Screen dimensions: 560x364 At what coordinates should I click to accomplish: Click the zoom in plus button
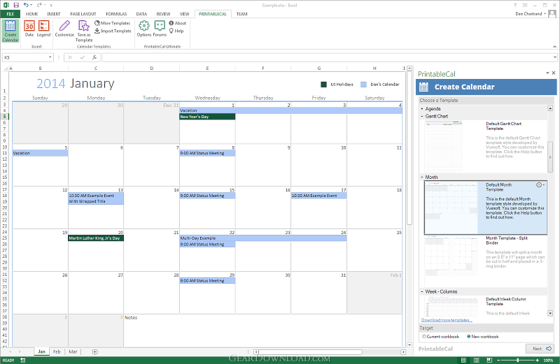[x=537, y=361]
